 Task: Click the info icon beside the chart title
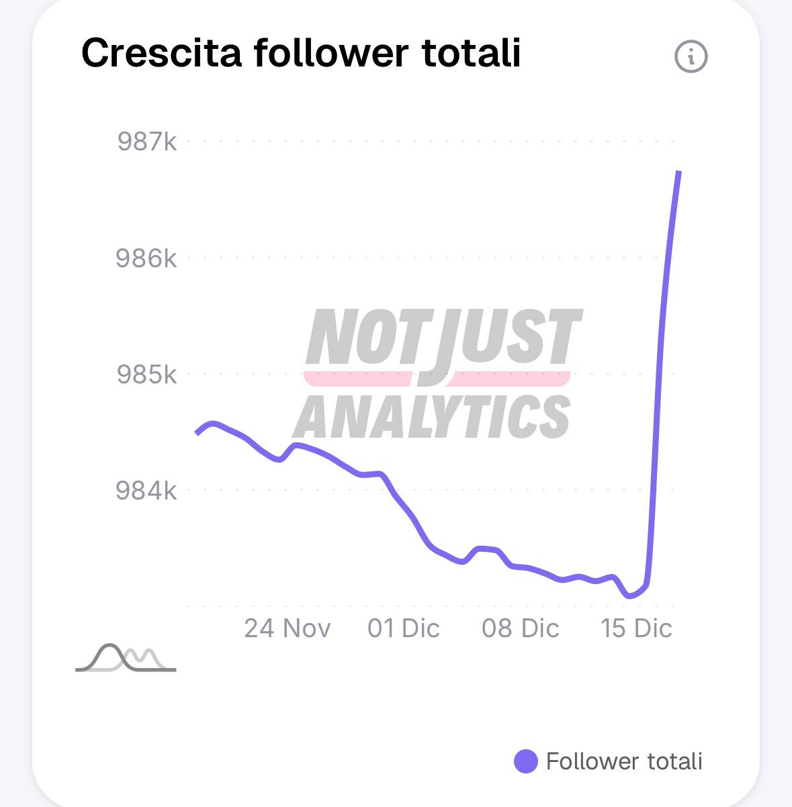pyautogui.click(x=691, y=56)
